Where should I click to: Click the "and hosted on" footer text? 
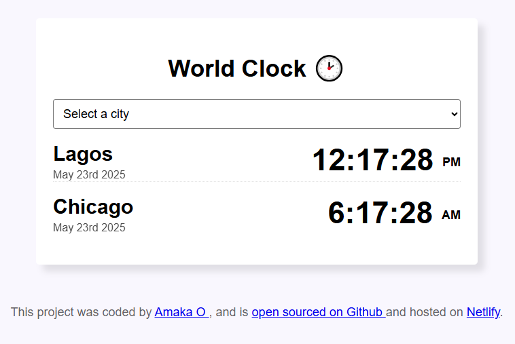[x=425, y=312]
